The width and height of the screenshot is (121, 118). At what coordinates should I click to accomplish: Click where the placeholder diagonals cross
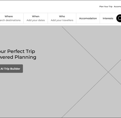coord(108,72)
